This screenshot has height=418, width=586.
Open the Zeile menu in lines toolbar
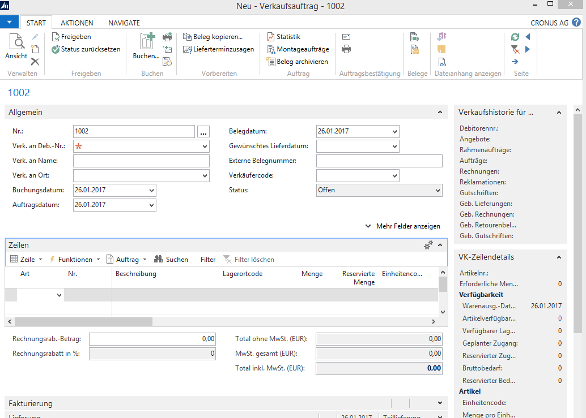click(x=26, y=259)
